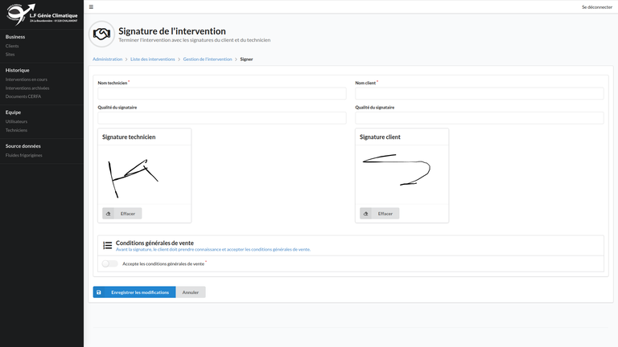Click the Business section heading
The width and height of the screenshot is (618, 347).
point(15,37)
